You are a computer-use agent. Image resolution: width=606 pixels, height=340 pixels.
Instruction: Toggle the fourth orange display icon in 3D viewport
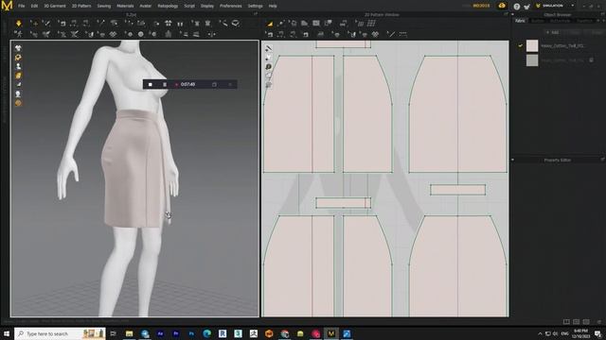click(x=18, y=76)
